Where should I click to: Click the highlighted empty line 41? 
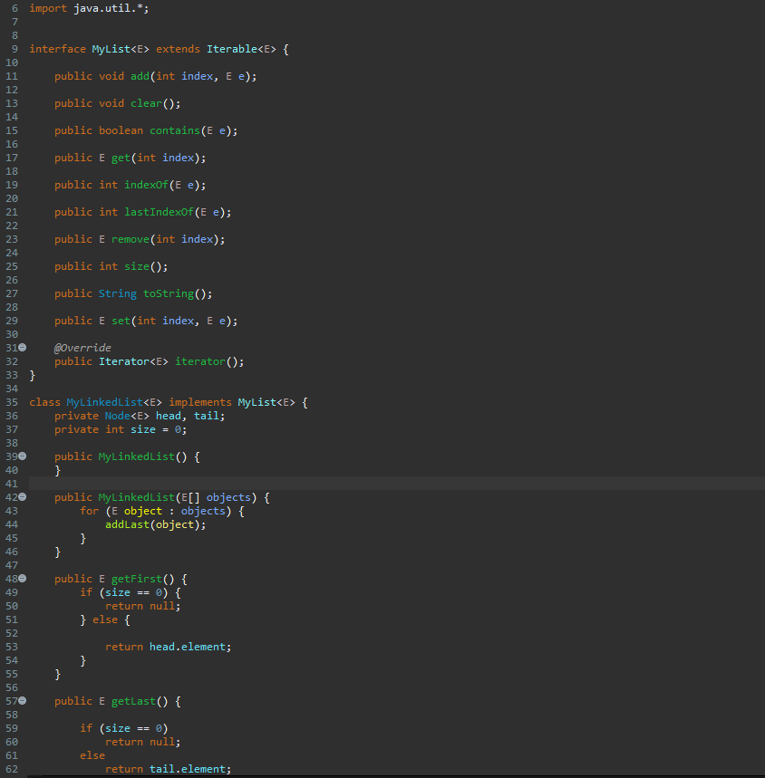(x=181, y=483)
